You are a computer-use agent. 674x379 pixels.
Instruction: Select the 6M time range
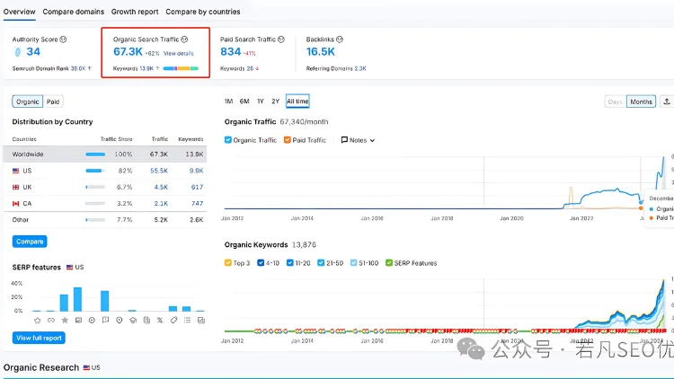pyautogui.click(x=244, y=101)
